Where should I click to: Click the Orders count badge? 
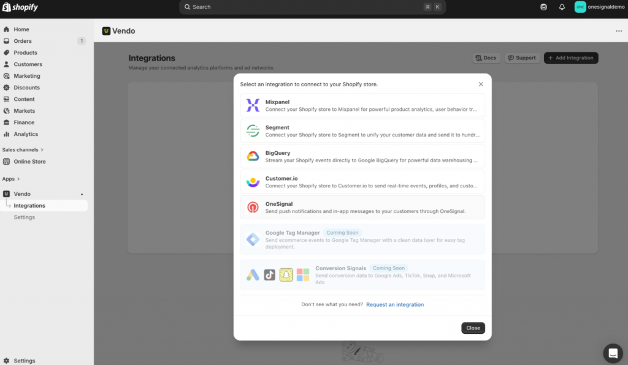[x=82, y=41]
